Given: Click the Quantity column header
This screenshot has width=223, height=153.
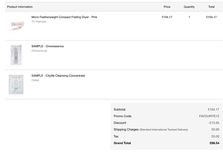Looking at the screenshot, I should [x=189, y=7].
